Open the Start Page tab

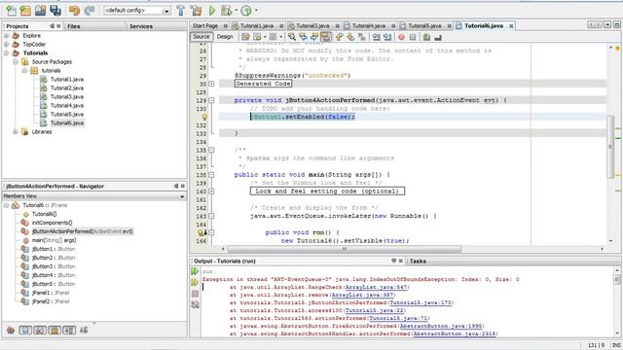[205, 26]
